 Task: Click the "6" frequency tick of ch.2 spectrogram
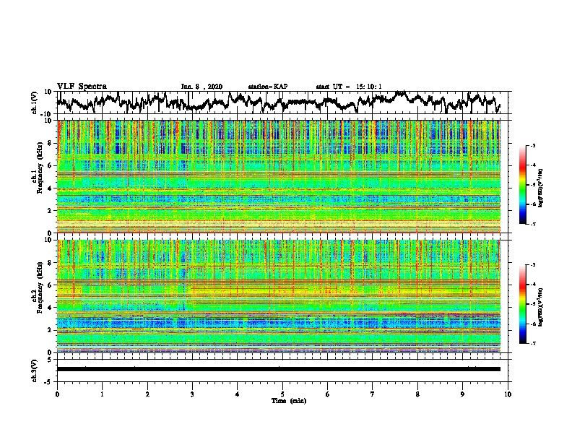coord(50,285)
